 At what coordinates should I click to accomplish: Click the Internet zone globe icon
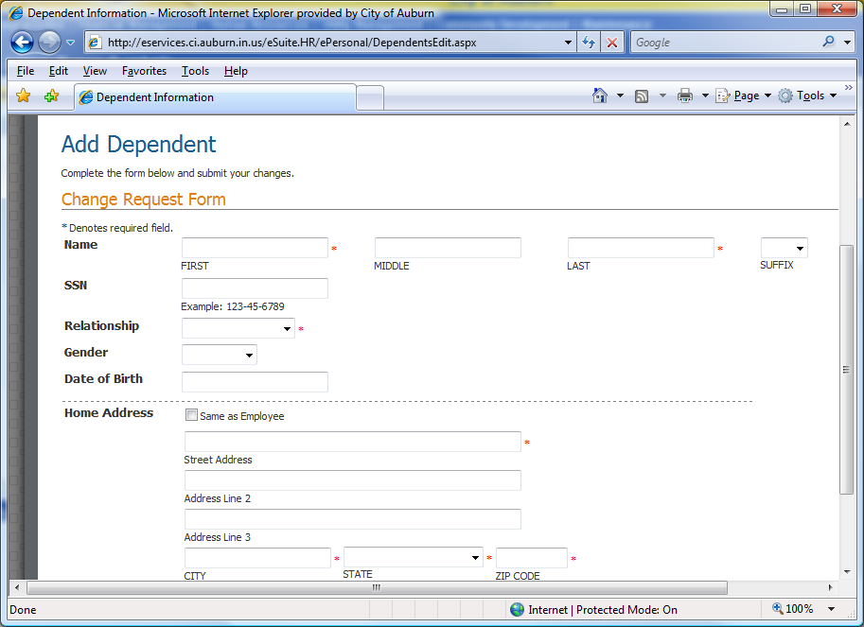tap(517, 609)
